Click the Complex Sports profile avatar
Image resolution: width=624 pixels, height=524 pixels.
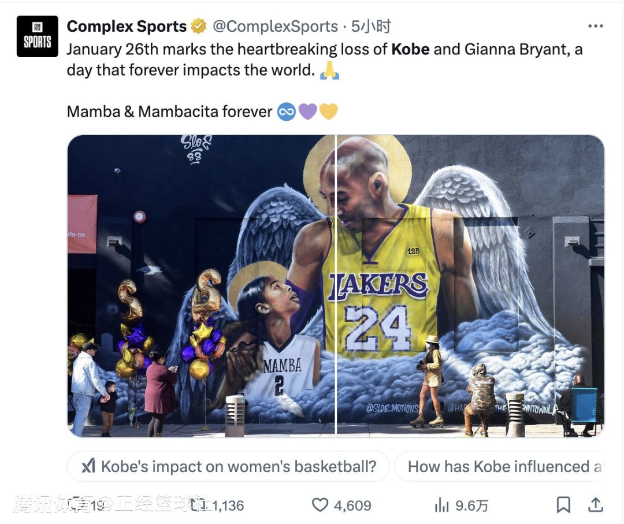click(38, 36)
